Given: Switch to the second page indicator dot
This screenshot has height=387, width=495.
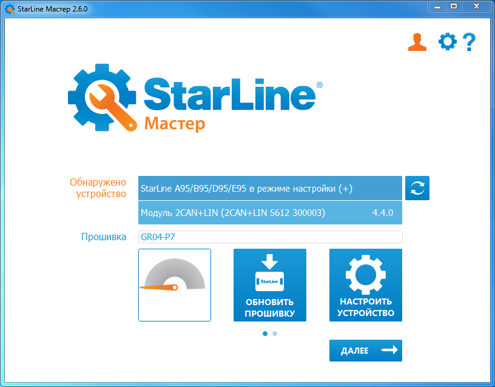Looking at the screenshot, I should coord(275,333).
